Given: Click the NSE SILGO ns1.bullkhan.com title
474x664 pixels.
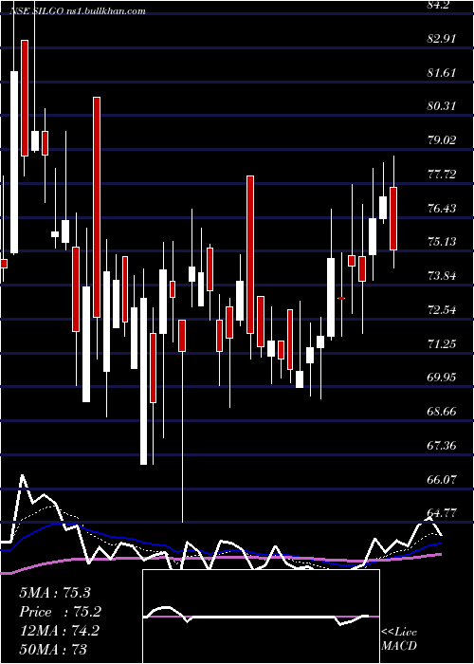Looking at the screenshot, I should [79, 11].
